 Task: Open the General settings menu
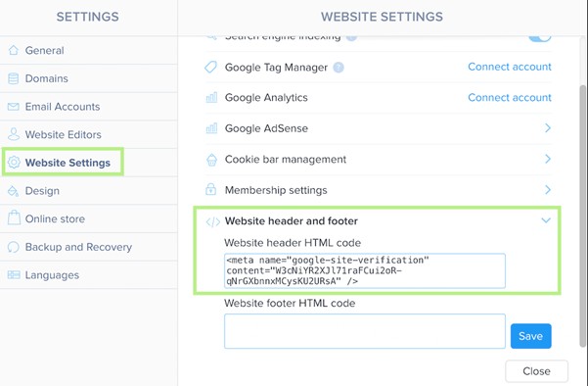pyautogui.click(x=89, y=50)
